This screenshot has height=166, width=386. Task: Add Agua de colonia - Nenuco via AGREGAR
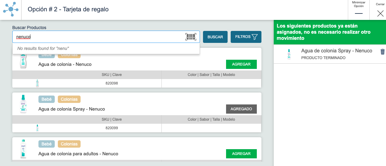pyautogui.click(x=241, y=64)
